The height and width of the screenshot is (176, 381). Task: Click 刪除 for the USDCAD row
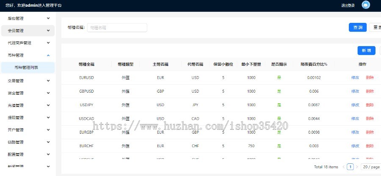370,118
